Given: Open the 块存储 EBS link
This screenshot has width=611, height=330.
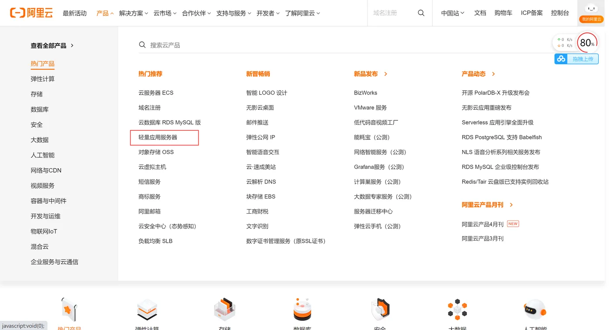Looking at the screenshot, I should pyautogui.click(x=261, y=197).
